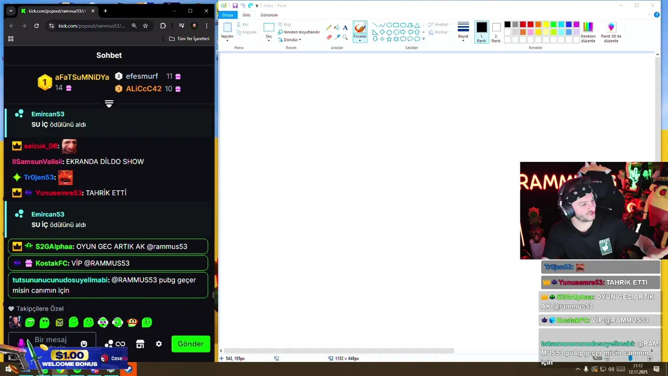Open Renkleri düzenle color editor

[588, 32]
